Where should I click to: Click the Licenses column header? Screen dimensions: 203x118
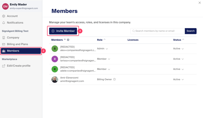coord(133,40)
